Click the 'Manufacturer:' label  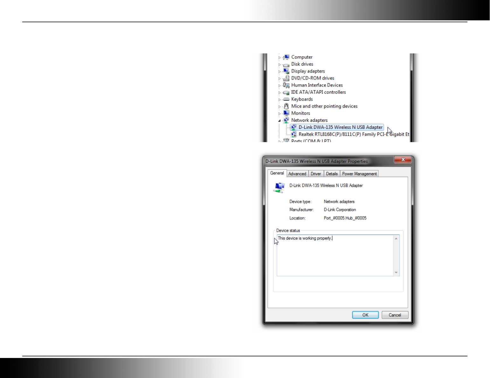[x=301, y=210]
